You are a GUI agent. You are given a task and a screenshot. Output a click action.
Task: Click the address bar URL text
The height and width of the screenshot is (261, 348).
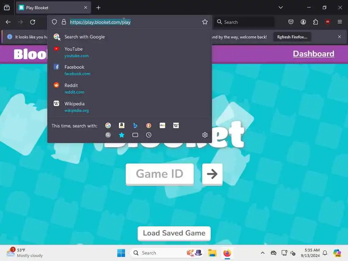100,22
